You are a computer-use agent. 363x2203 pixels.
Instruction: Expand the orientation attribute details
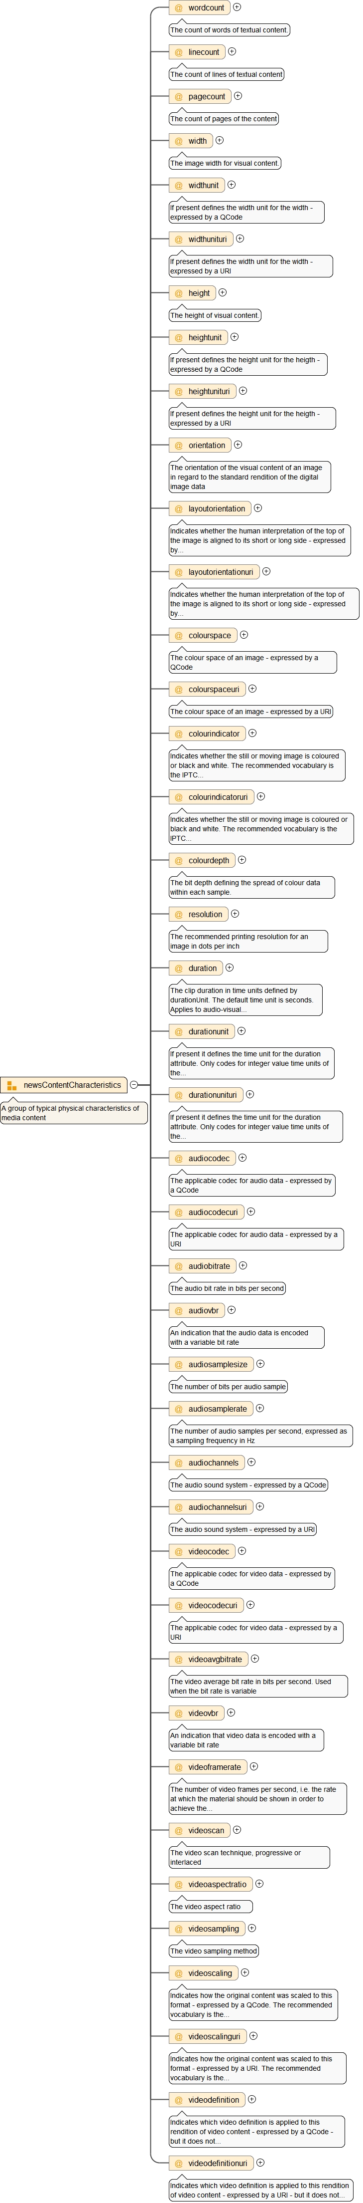pyautogui.click(x=239, y=445)
